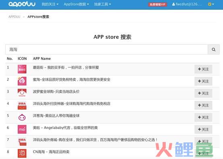Click the APPstore搜索 breadcrumb
The image size is (223, 159).
38,17
